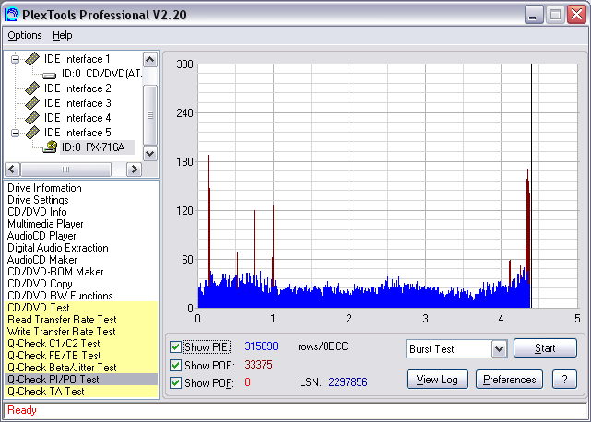The width and height of the screenshot is (591, 422).
Task: Toggle the Show PIE checkbox
Action: 175,346
